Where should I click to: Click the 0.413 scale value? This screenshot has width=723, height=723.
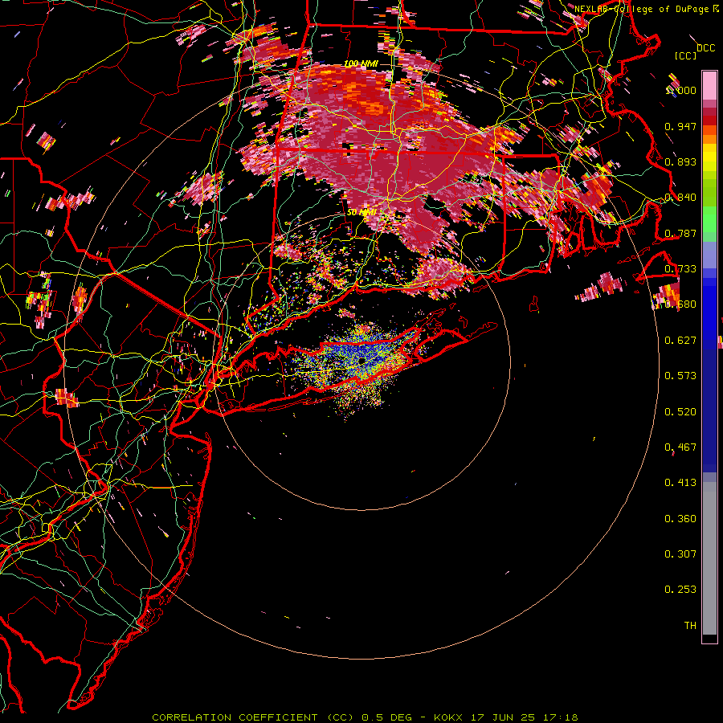(680, 483)
